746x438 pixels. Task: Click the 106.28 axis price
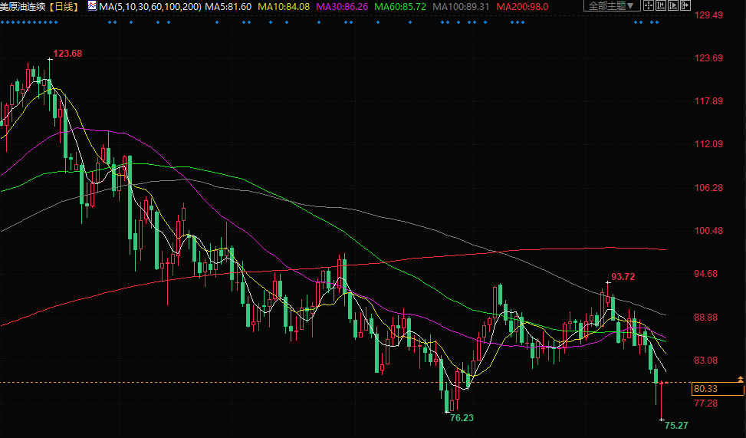pos(708,188)
